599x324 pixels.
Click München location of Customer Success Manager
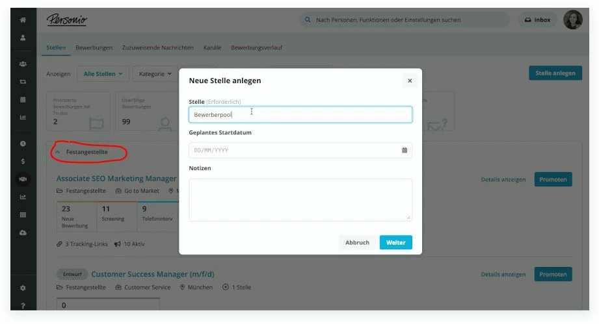tap(196, 288)
